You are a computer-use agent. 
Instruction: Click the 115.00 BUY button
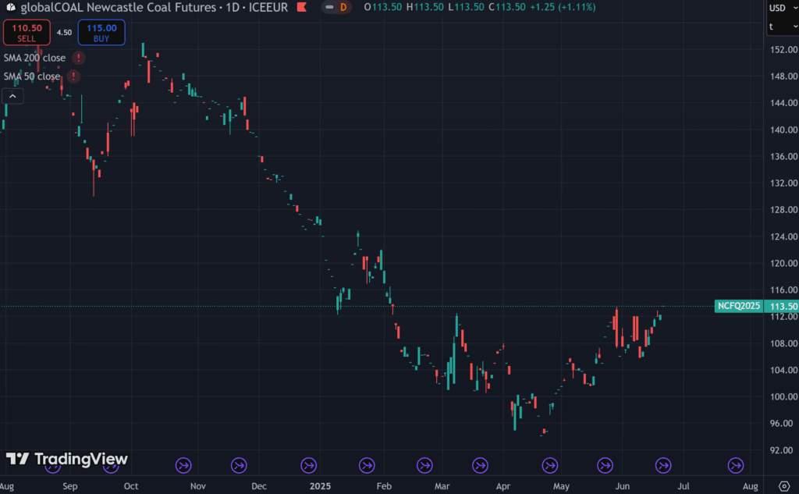click(101, 33)
